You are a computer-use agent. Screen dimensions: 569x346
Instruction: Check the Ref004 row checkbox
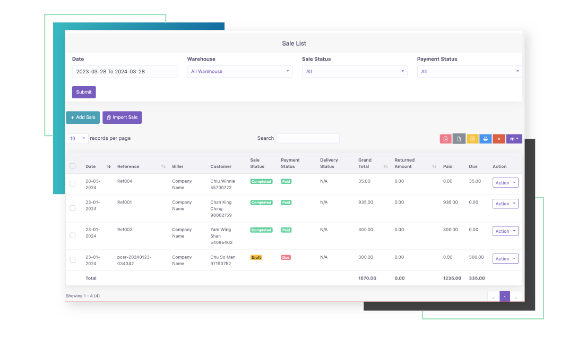73,184
